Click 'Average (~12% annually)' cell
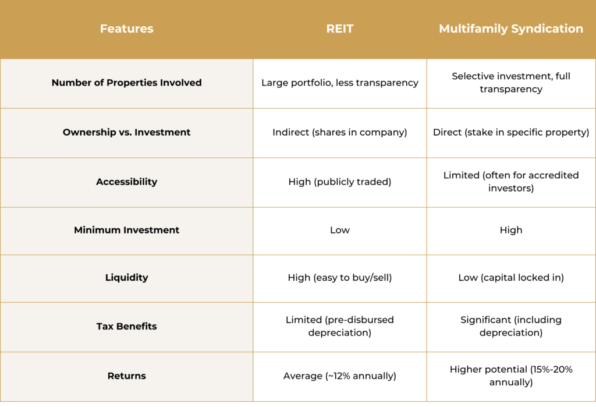This screenshot has width=596, height=407. tap(340, 376)
